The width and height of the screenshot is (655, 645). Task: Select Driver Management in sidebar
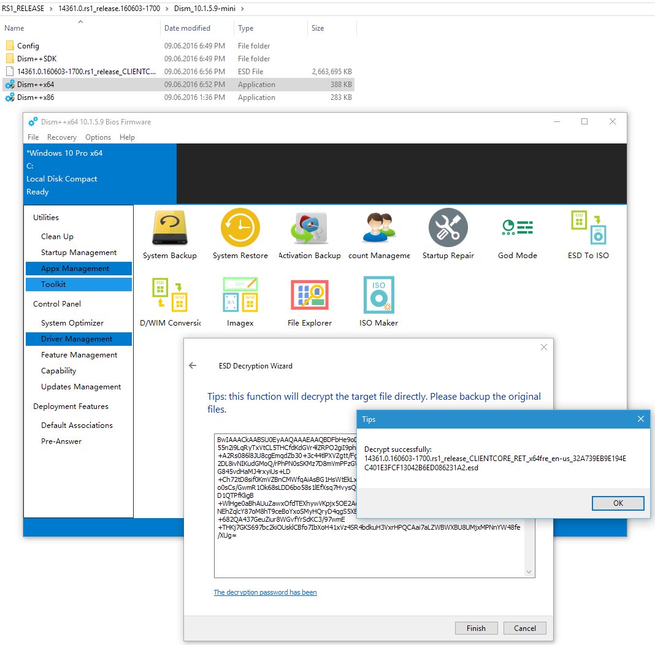(x=79, y=339)
